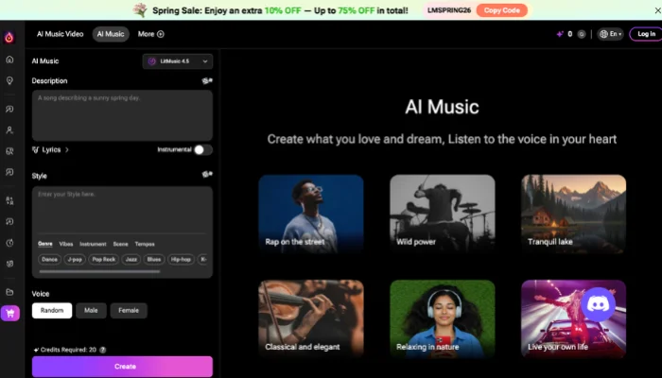The image size is (662, 378).
Task: Click the Tranquil lake thumbnail
Action: (x=573, y=215)
